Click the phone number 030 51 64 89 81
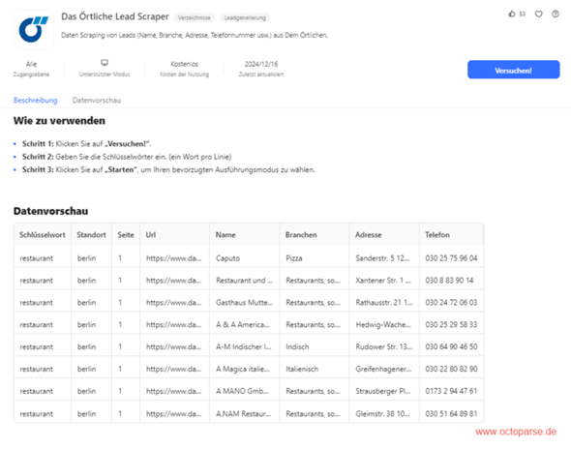 point(451,413)
